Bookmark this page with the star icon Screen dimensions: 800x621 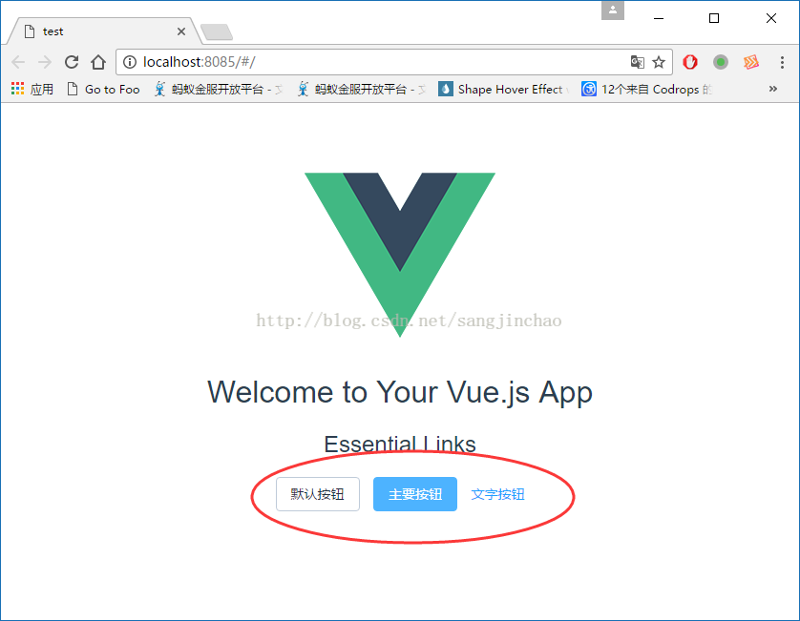[659, 62]
